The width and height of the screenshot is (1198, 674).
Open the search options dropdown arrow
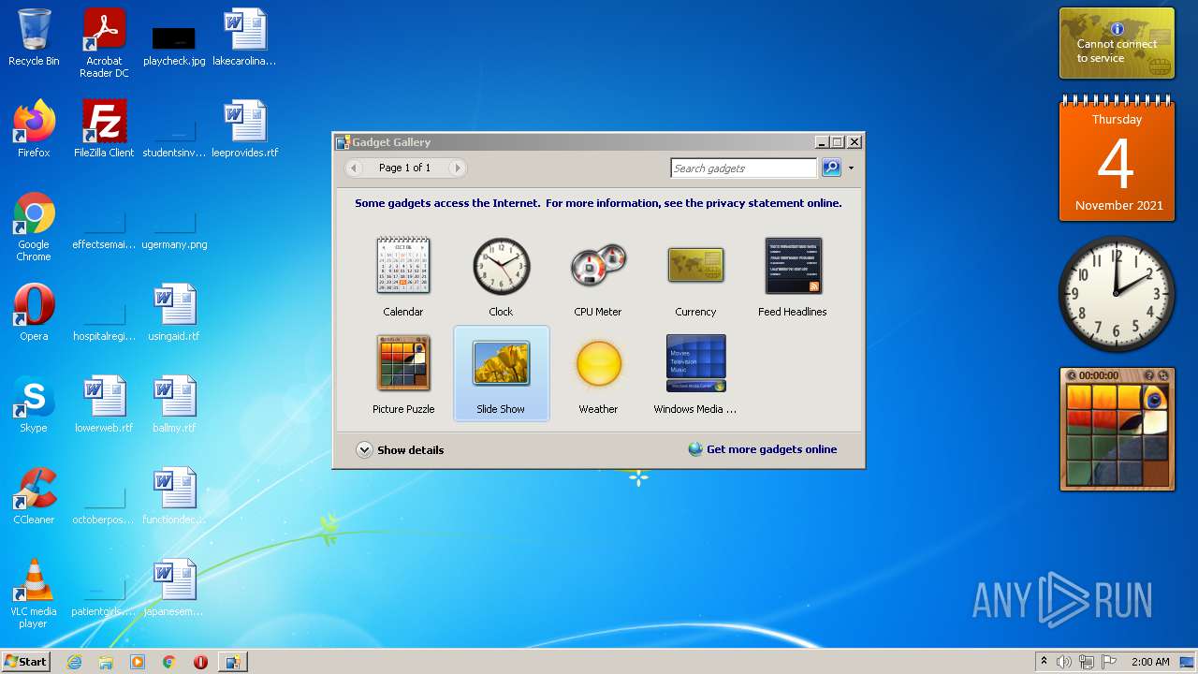(851, 168)
